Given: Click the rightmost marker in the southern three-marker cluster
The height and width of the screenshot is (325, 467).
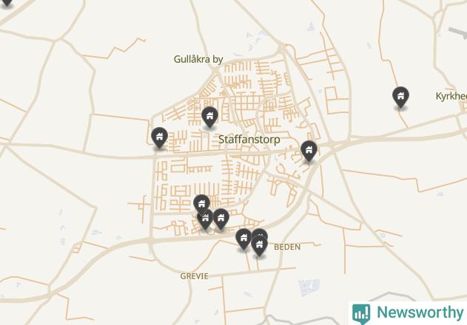Looking at the screenshot, I should [x=221, y=219].
